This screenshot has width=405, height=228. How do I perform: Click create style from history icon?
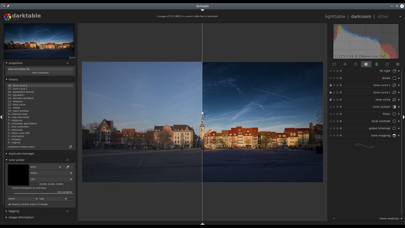71,147
